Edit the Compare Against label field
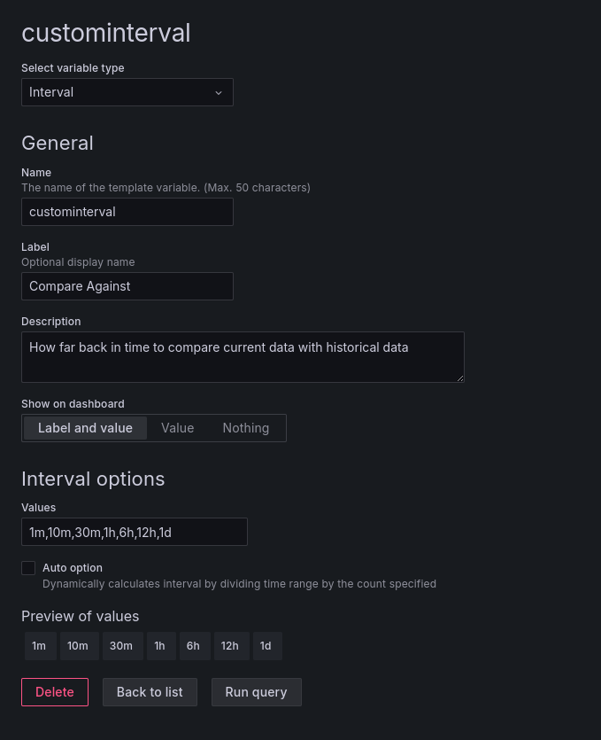 (x=127, y=286)
